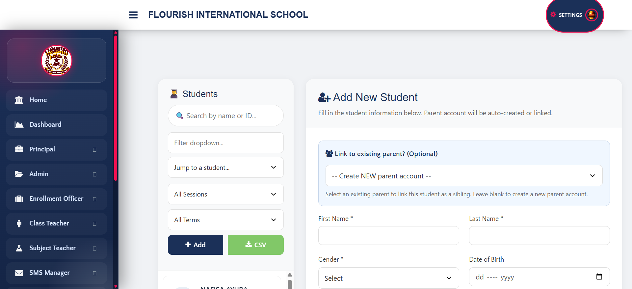Click the Flourish school logo
Image resolution: width=632 pixels, height=289 pixels.
click(x=57, y=61)
